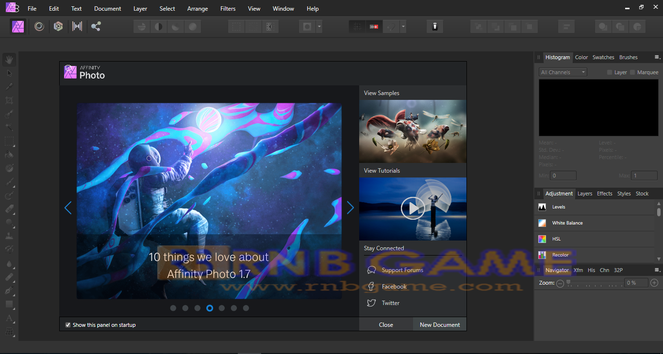Click the Auto Contrast toolbar icon
The height and width of the screenshot is (354, 663).
[x=159, y=26]
